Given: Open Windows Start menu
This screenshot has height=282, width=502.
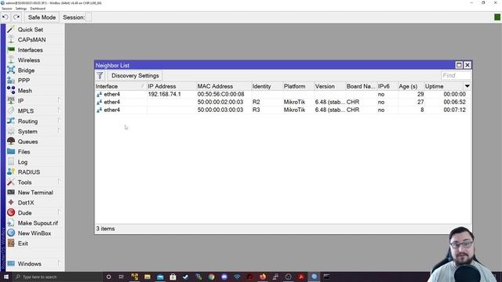Looking at the screenshot, I should (6, 277).
